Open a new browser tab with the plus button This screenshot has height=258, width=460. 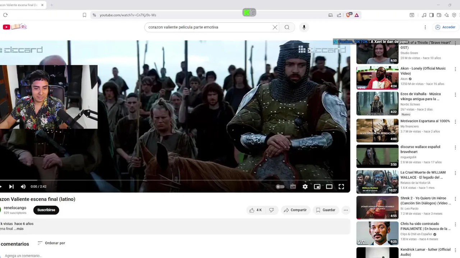51,5
